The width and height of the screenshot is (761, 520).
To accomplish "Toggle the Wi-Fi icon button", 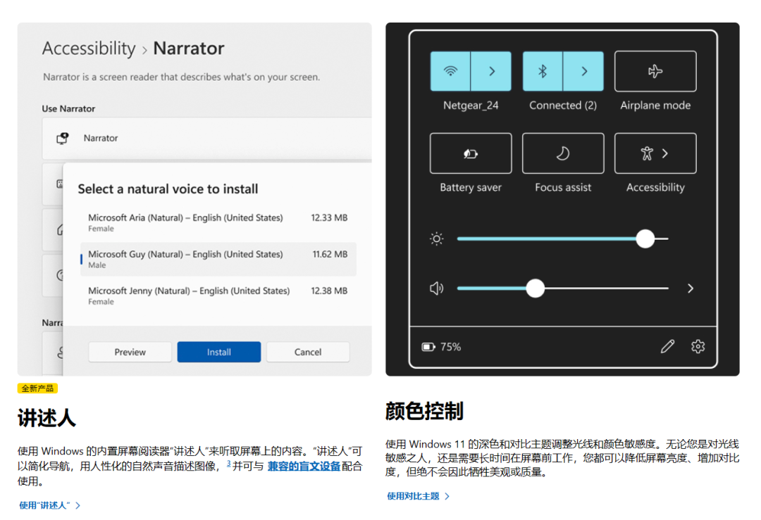I will point(450,71).
